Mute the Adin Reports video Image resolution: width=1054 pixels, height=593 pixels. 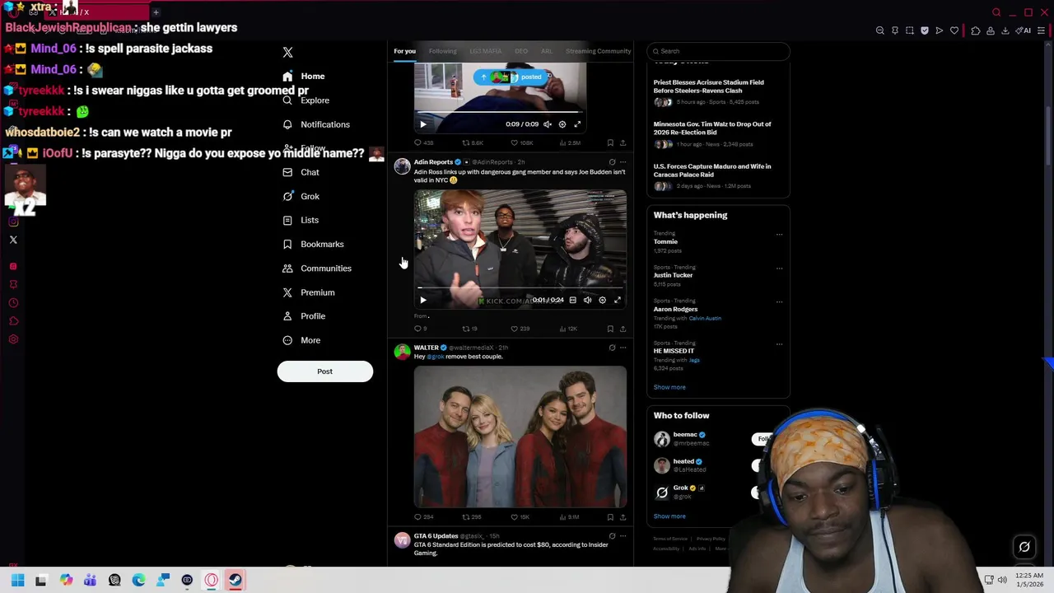587,301
